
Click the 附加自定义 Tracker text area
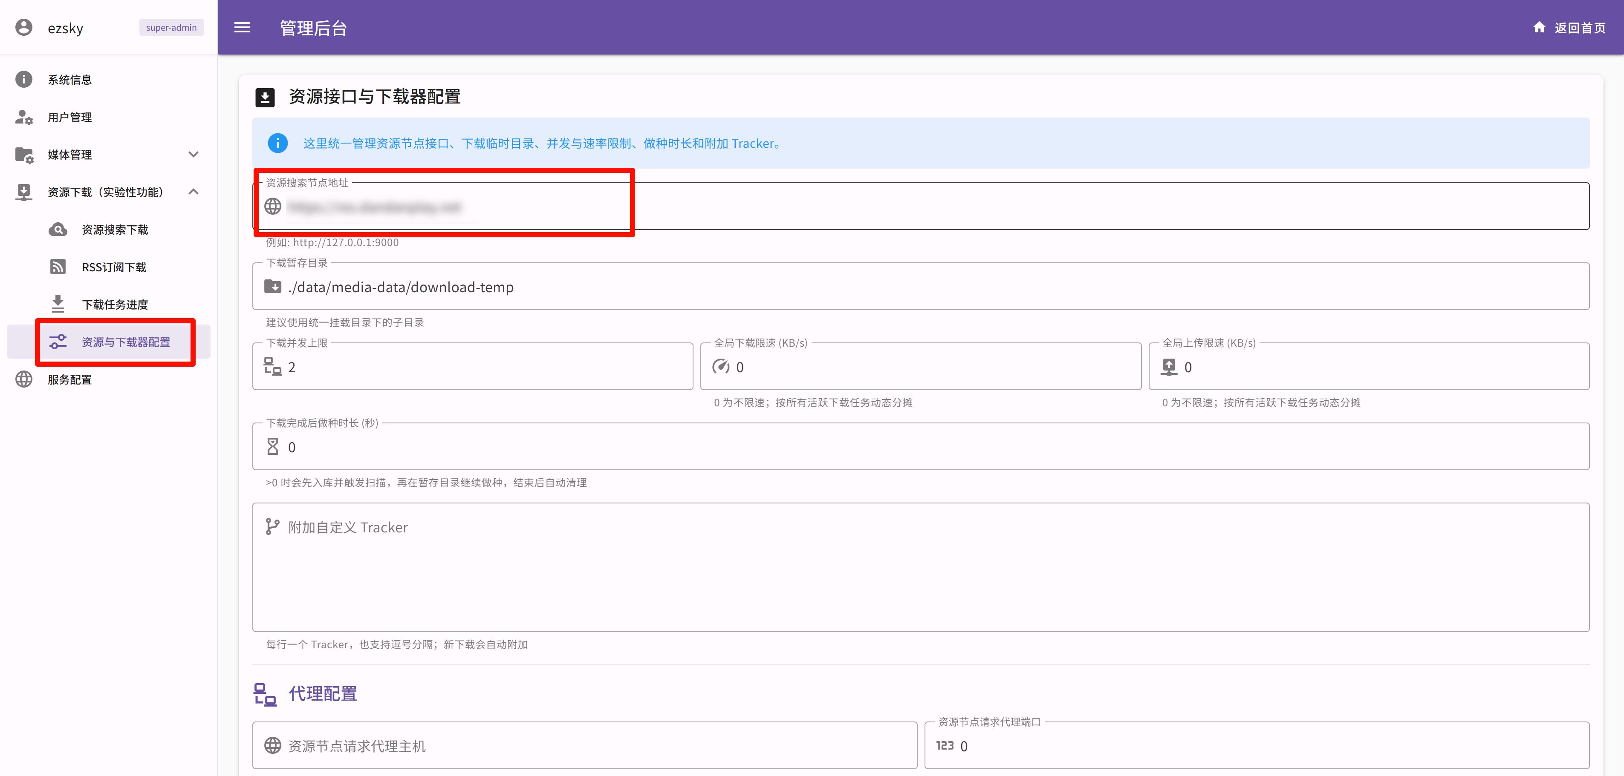click(x=920, y=567)
